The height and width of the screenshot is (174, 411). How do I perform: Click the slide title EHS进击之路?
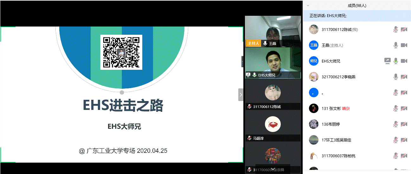coord(123,105)
